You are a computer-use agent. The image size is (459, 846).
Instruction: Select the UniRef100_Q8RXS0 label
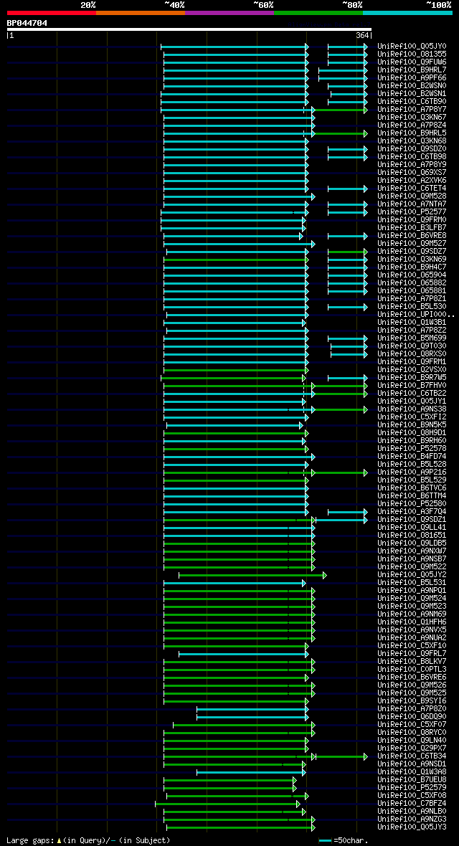(412, 354)
